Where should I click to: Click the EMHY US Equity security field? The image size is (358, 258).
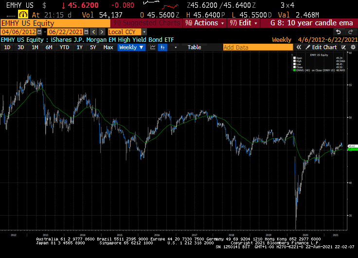coord(55,23)
